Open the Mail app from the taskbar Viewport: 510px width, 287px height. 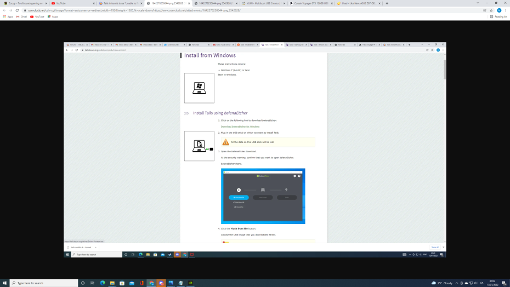pyautogui.click(x=132, y=283)
